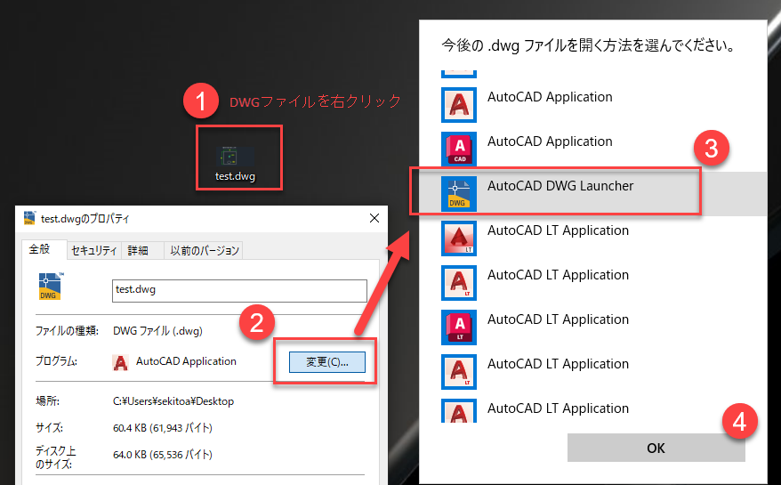Select AutoCAD LT Application directly below DWG Launcher

pyautogui.click(x=592, y=238)
